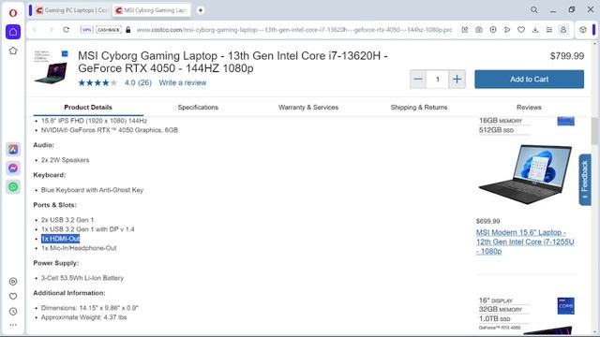Click highlighted 1x HDMI-Out text

click(60, 239)
